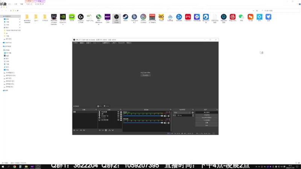This screenshot has height=169, width=301.
Task: Select the Steam shortcut icon
Action: point(125,17)
